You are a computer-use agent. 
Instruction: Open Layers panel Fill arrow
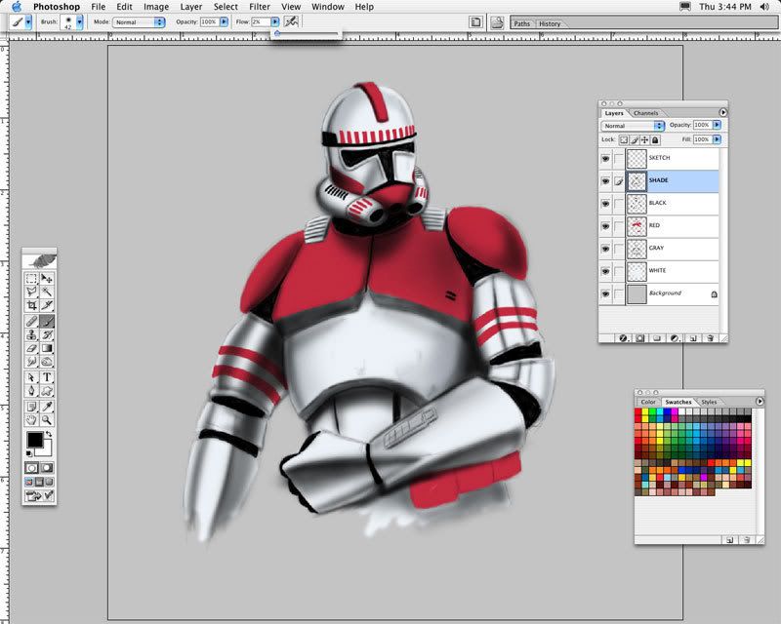click(717, 139)
